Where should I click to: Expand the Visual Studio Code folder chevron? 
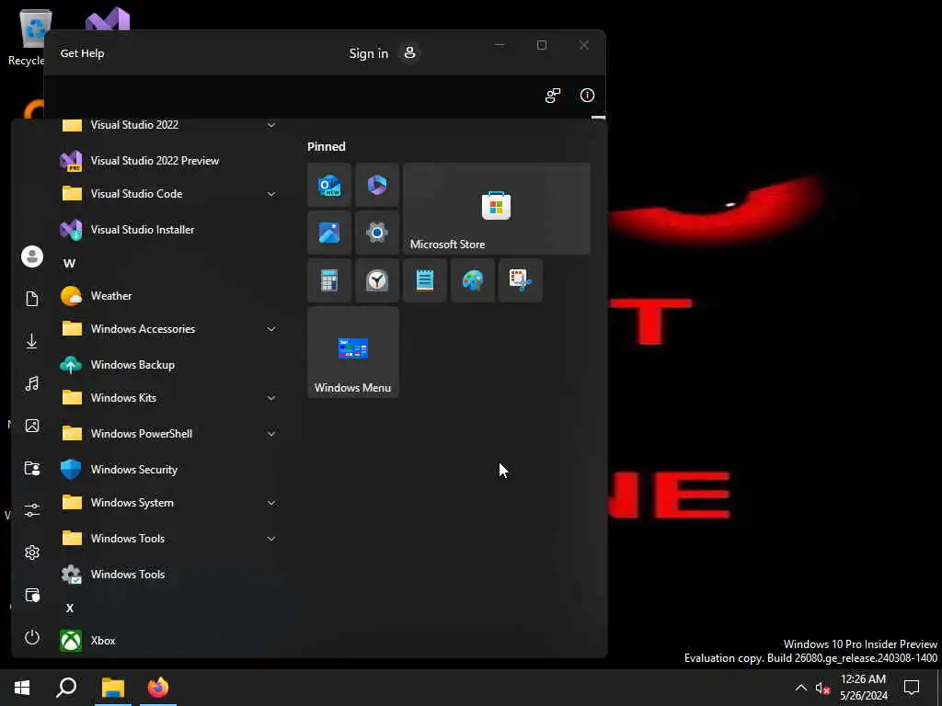pyautogui.click(x=271, y=194)
